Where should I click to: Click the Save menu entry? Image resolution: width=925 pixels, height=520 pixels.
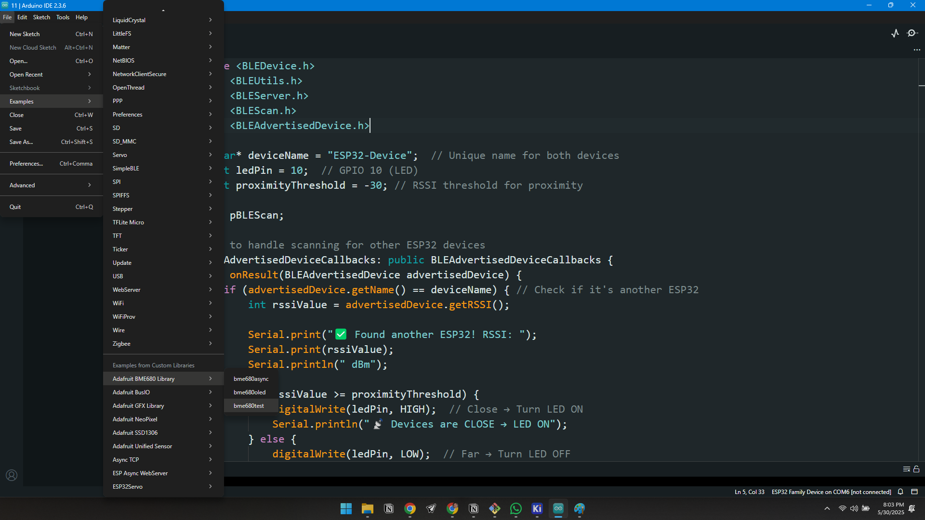52,129
